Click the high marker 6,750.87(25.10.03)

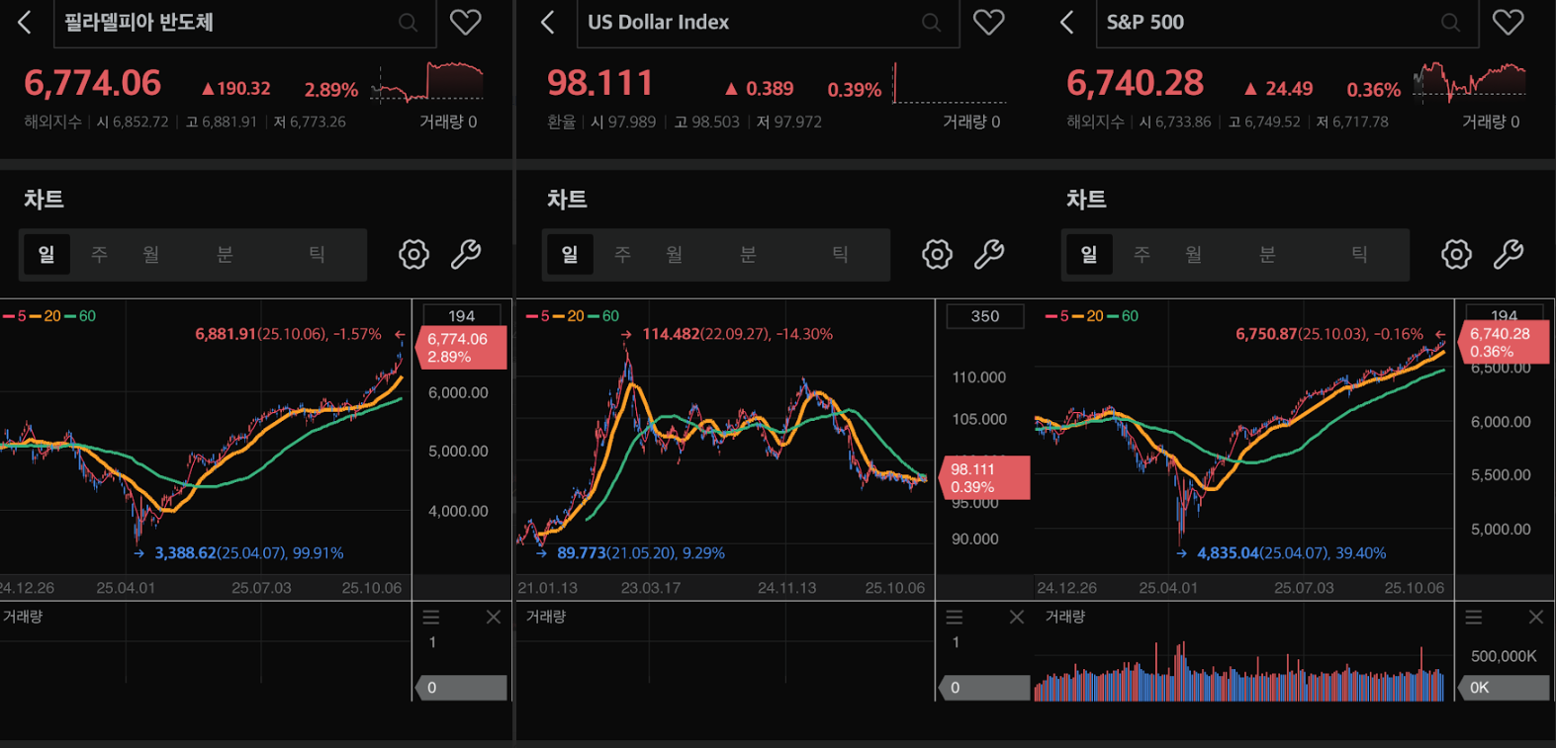pos(1329,334)
